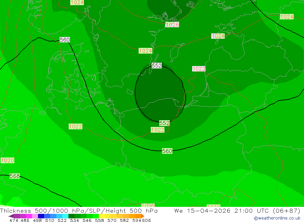The height and width of the screenshot is (222, 304).
Task: Click the 546 legend value
Action: pos(87,220)
